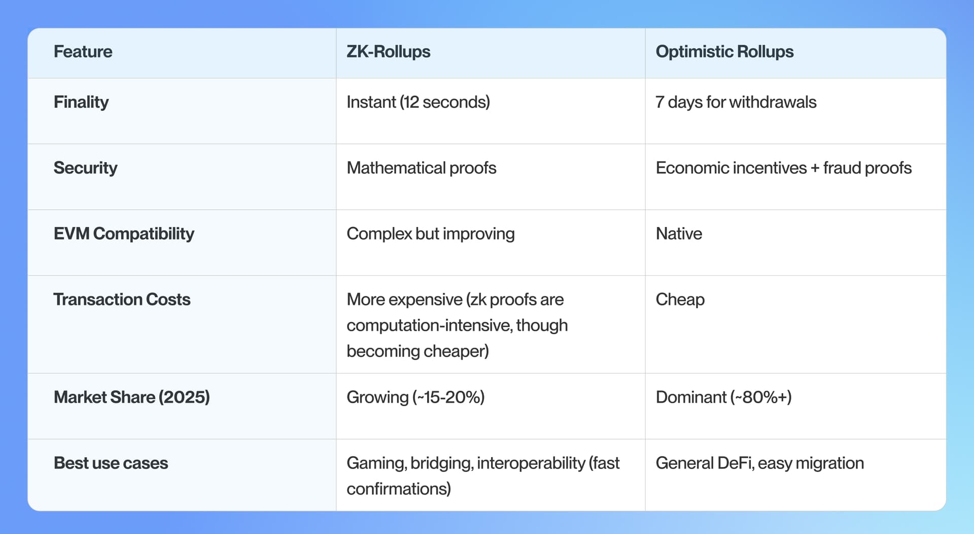Select the EVM Compatibility row label
The height and width of the screenshot is (534, 974).
[x=124, y=234]
